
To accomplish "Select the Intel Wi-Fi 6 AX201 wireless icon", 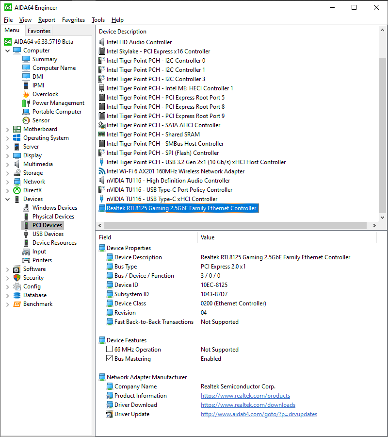I will pyautogui.click(x=102, y=171).
